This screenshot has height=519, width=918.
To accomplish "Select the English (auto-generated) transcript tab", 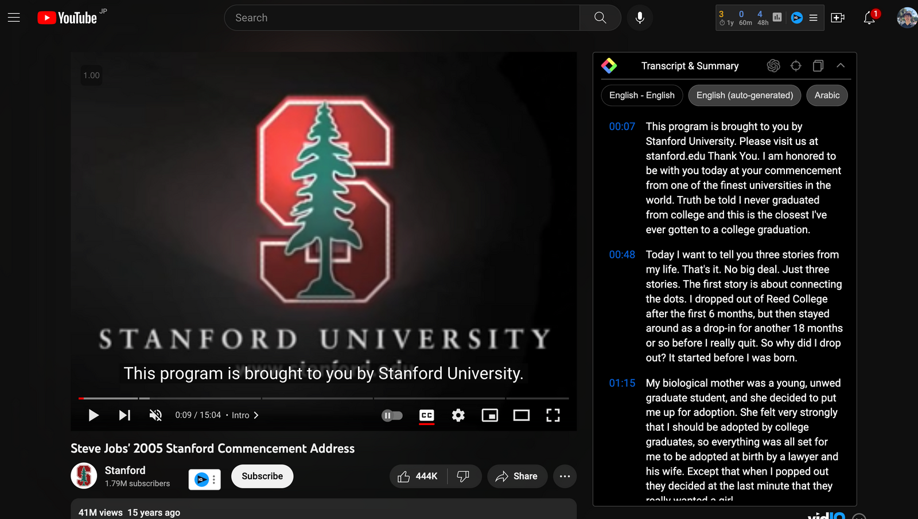I will pos(745,95).
